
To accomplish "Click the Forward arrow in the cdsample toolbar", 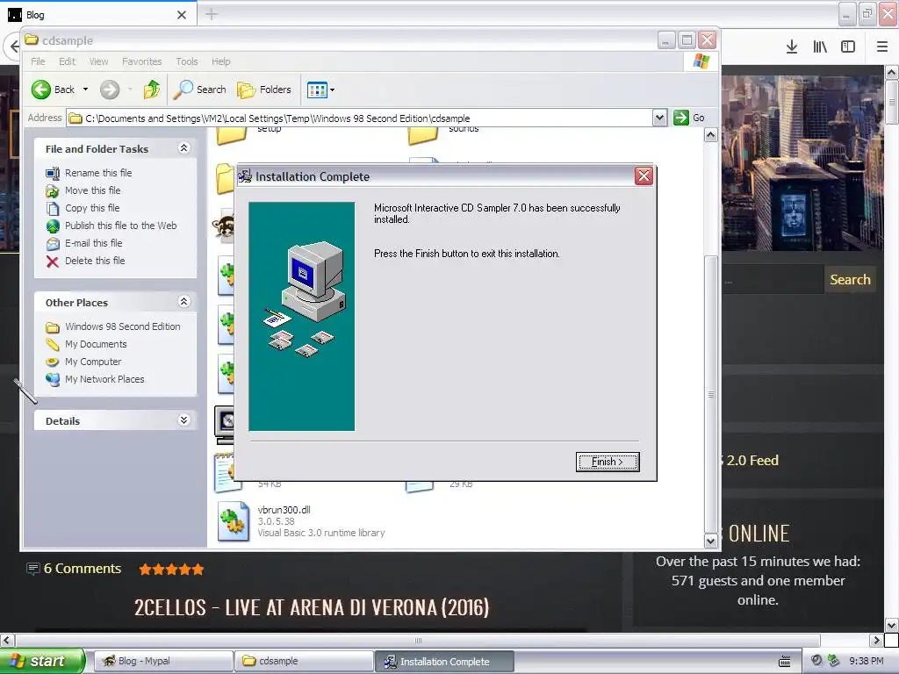I will pos(110,90).
